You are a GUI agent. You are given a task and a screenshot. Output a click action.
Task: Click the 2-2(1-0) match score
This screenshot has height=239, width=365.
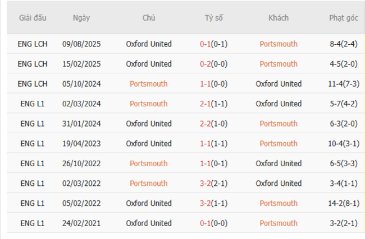(x=213, y=124)
